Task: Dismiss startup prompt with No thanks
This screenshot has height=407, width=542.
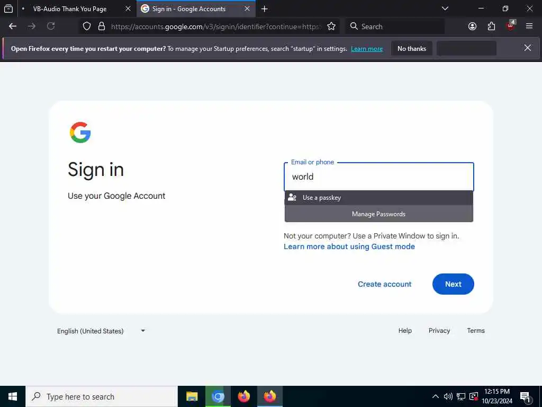Action: [412, 48]
